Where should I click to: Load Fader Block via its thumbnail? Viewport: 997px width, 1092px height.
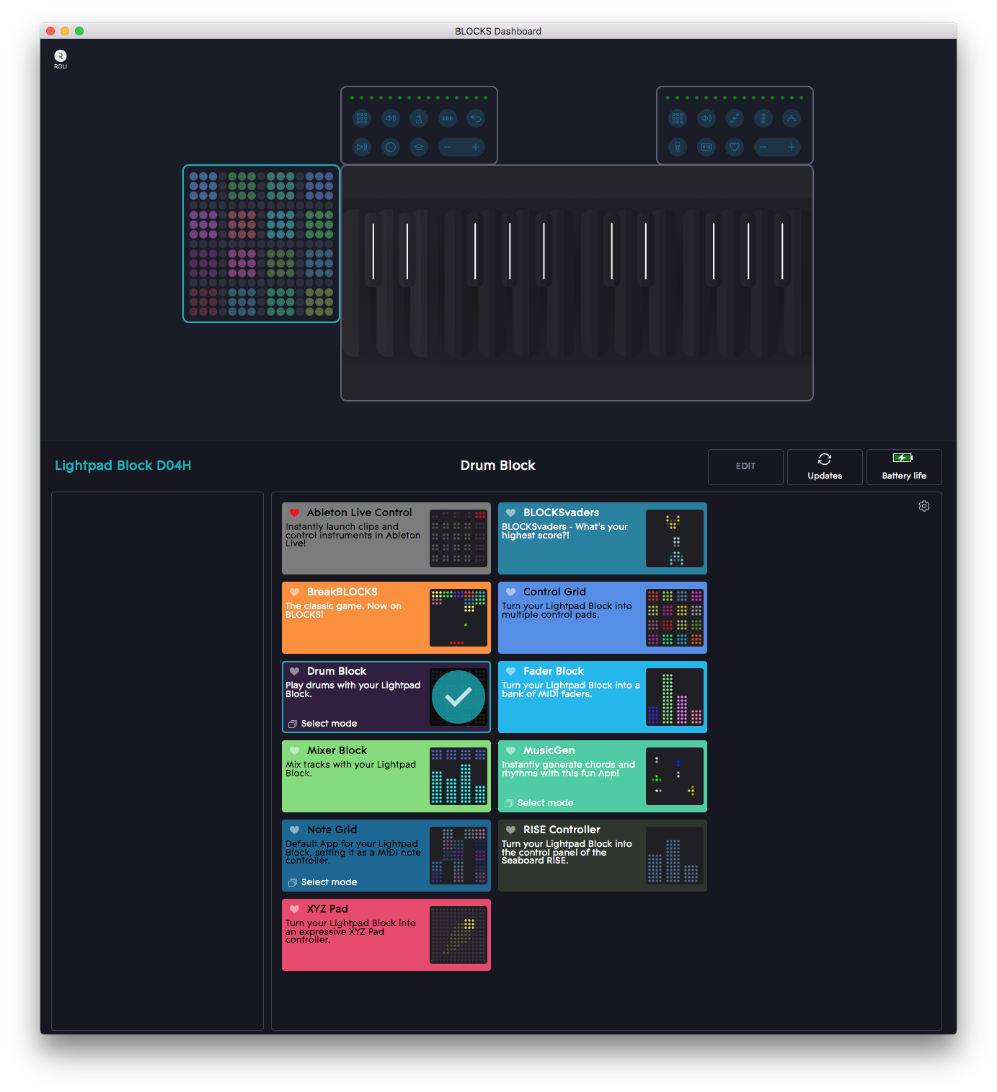click(x=675, y=697)
